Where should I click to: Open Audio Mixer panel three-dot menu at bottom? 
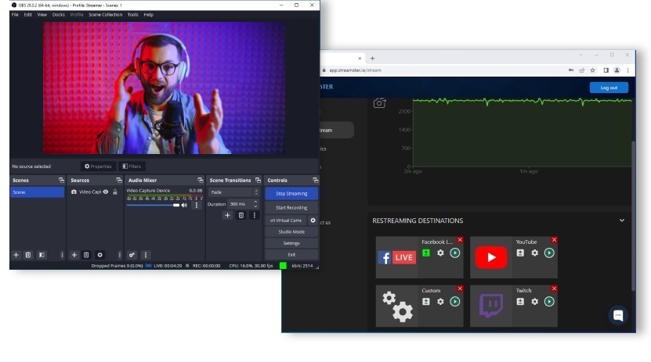pyautogui.click(x=145, y=255)
